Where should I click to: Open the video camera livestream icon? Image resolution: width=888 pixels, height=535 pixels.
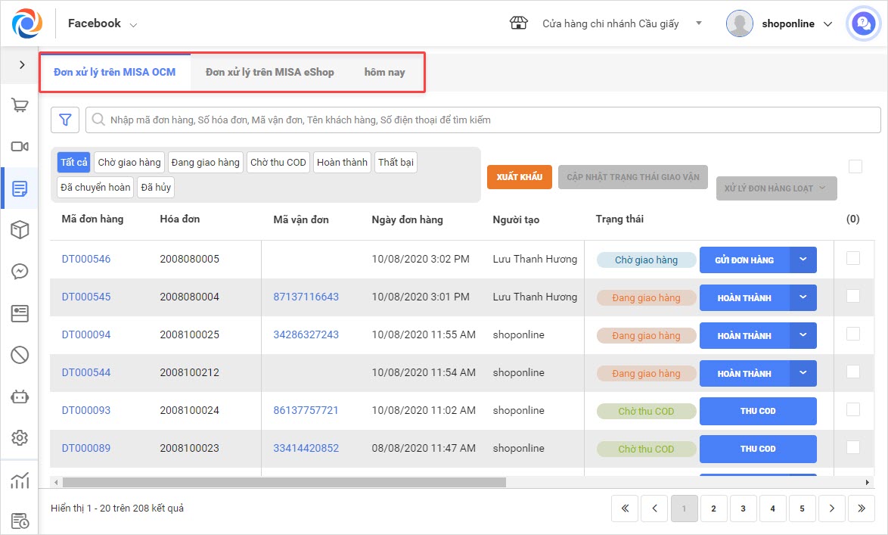coord(20,147)
